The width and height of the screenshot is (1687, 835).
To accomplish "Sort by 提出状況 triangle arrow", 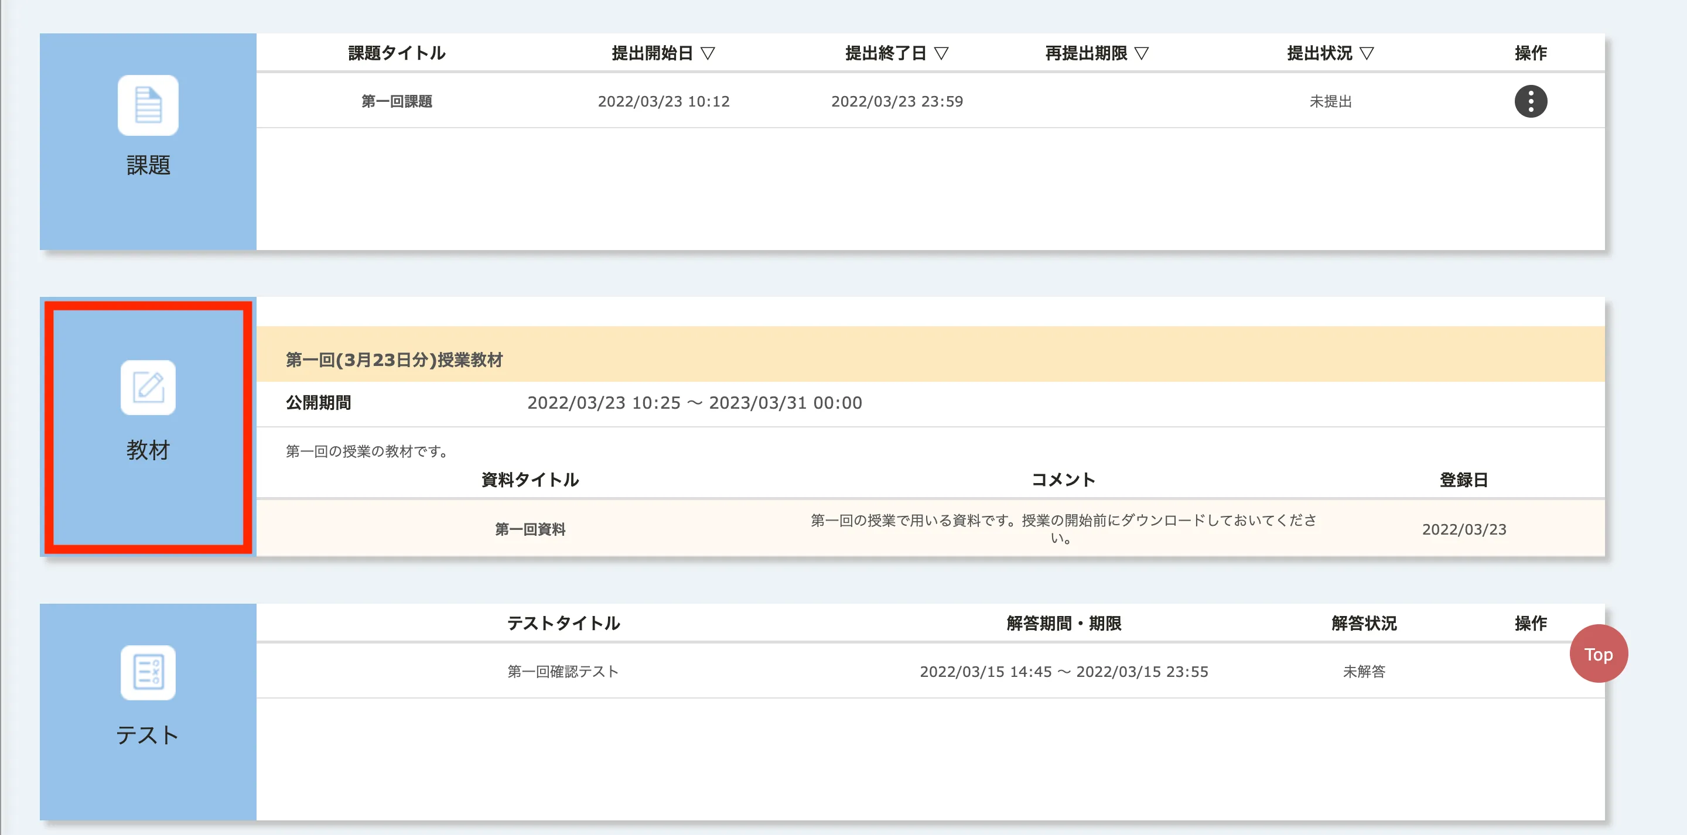I will point(1366,53).
